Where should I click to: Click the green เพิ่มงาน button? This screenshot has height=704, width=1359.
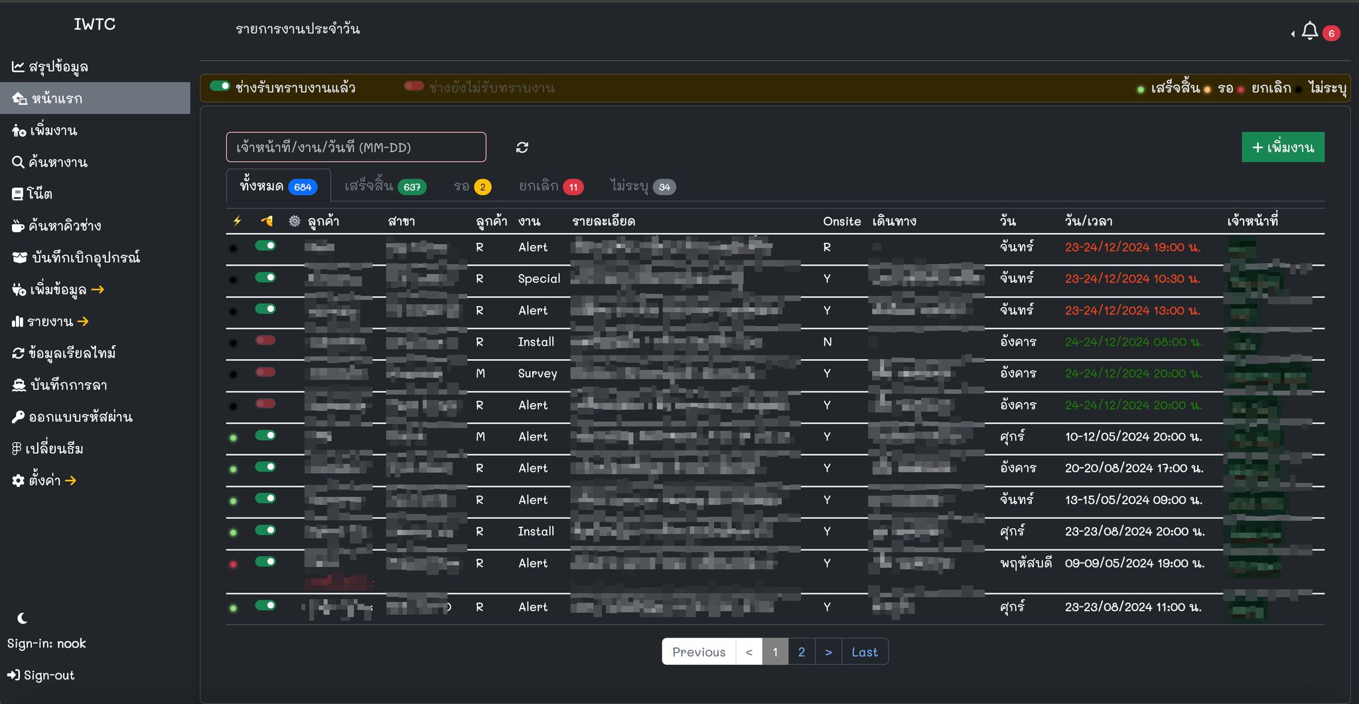1282,147
